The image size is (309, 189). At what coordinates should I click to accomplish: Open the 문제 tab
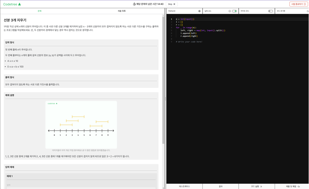pos(40,11)
